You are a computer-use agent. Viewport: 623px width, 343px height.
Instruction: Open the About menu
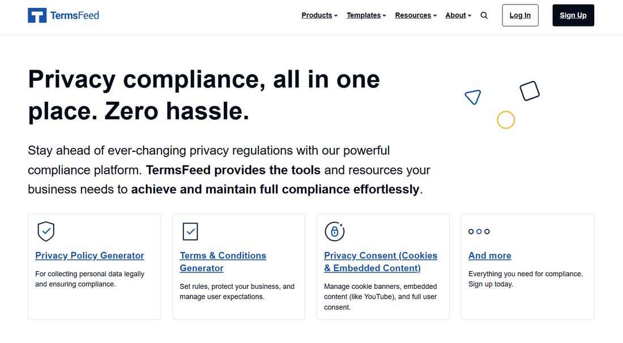[458, 15]
